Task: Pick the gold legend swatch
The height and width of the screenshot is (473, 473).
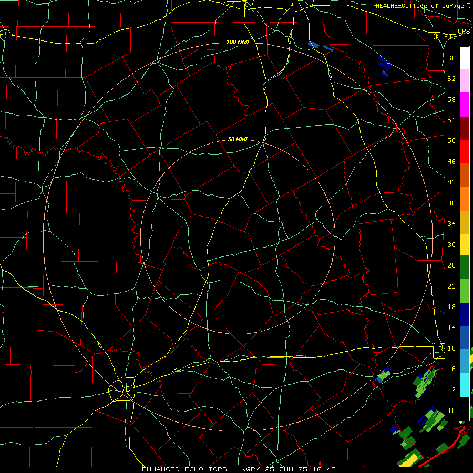Action: click(x=464, y=222)
